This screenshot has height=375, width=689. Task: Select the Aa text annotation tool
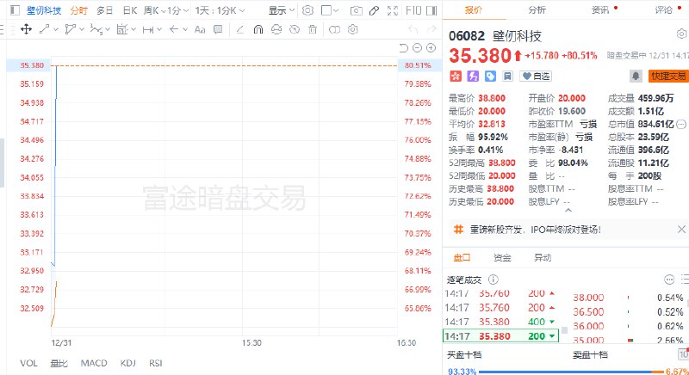tap(200, 29)
